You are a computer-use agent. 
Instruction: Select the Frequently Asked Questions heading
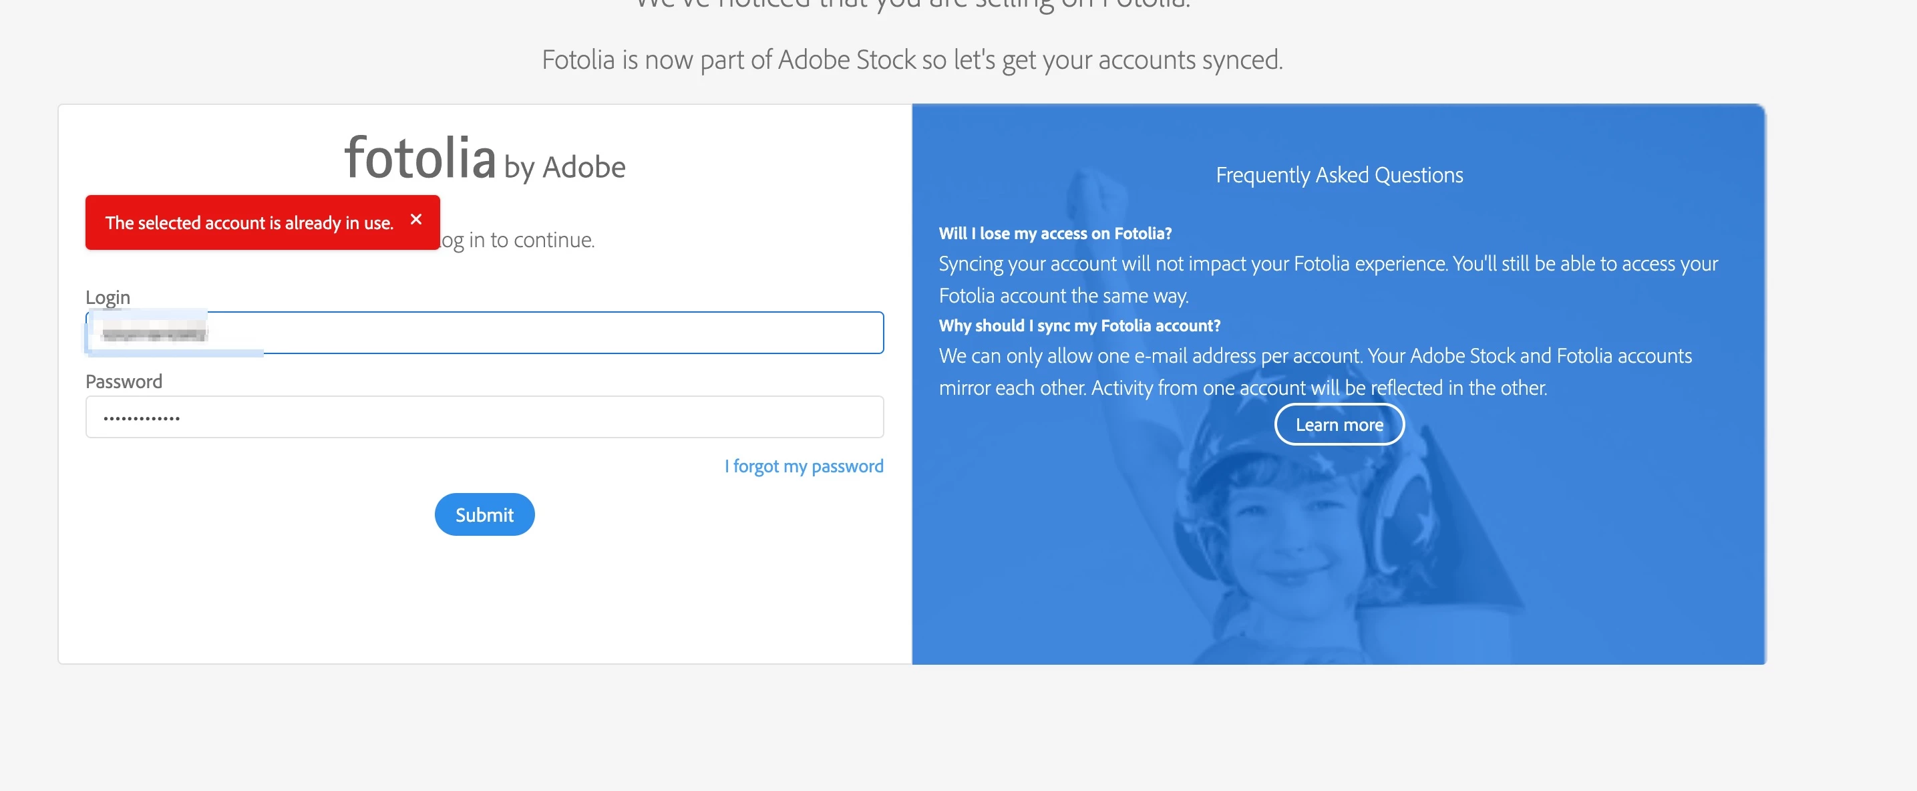pos(1339,175)
